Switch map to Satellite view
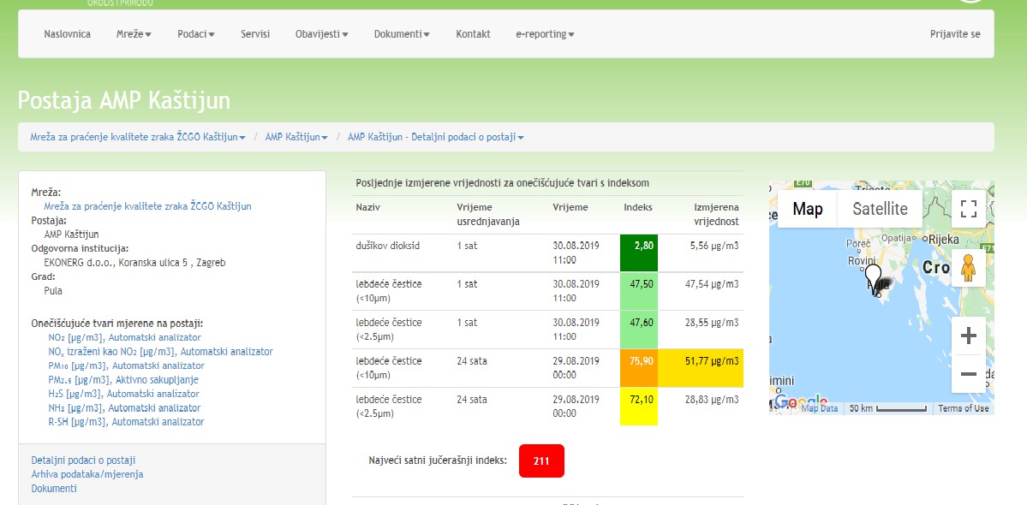Image resolution: width=1027 pixels, height=505 pixels. coord(880,209)
